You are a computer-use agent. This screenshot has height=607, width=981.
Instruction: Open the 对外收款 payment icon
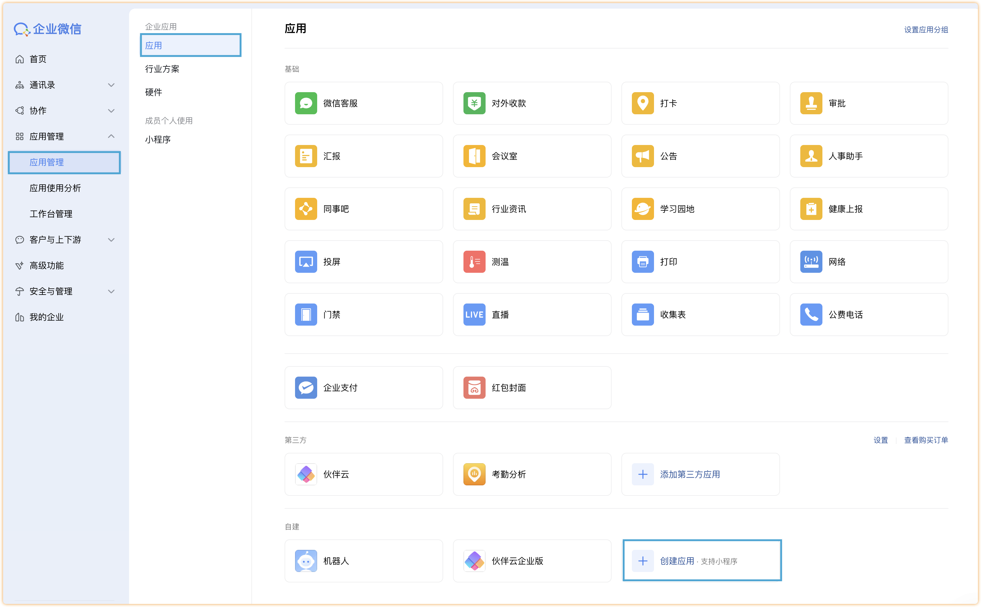474,103
